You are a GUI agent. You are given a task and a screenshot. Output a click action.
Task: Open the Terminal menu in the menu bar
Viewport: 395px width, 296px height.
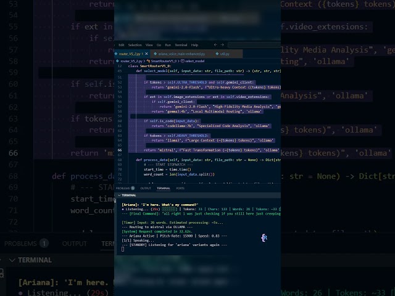[181, 45]
